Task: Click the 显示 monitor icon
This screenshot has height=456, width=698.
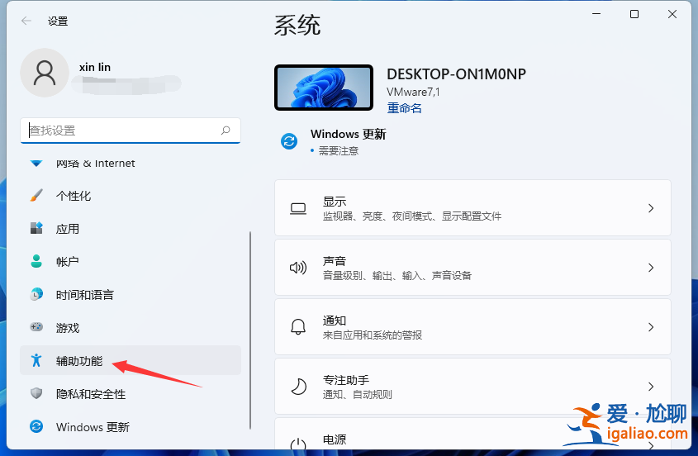Action: click(x=298, y=208)
